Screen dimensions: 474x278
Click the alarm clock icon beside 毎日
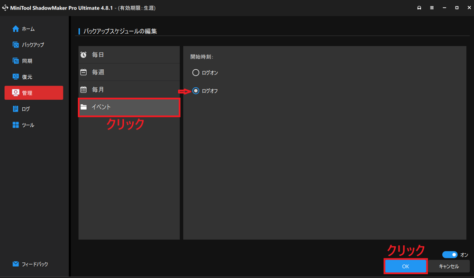83,55
